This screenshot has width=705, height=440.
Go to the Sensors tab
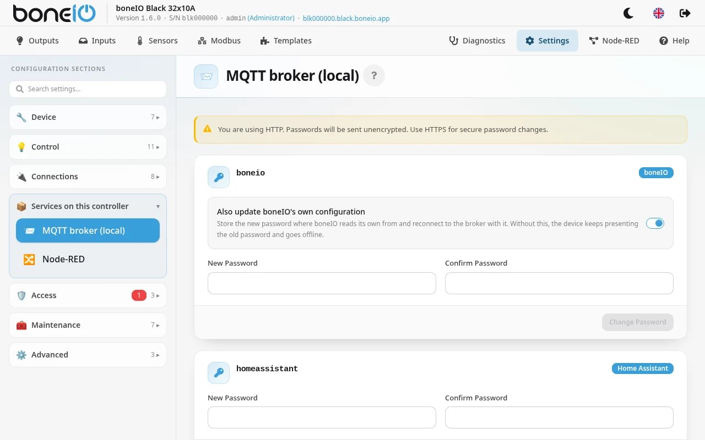[157, 41]
